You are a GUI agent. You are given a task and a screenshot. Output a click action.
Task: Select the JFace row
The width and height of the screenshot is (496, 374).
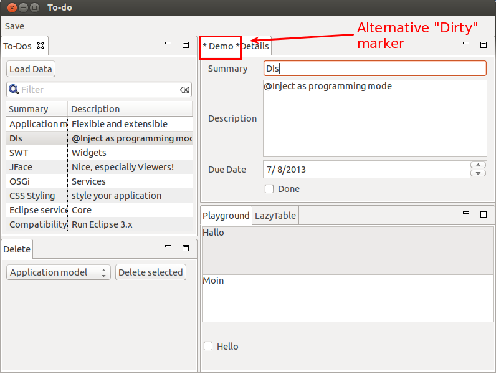click(99, 167)
